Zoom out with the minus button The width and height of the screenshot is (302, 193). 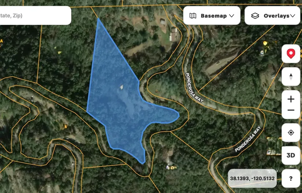(291, 110)
